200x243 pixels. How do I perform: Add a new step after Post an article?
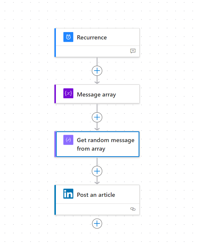[x=97, y=224]
